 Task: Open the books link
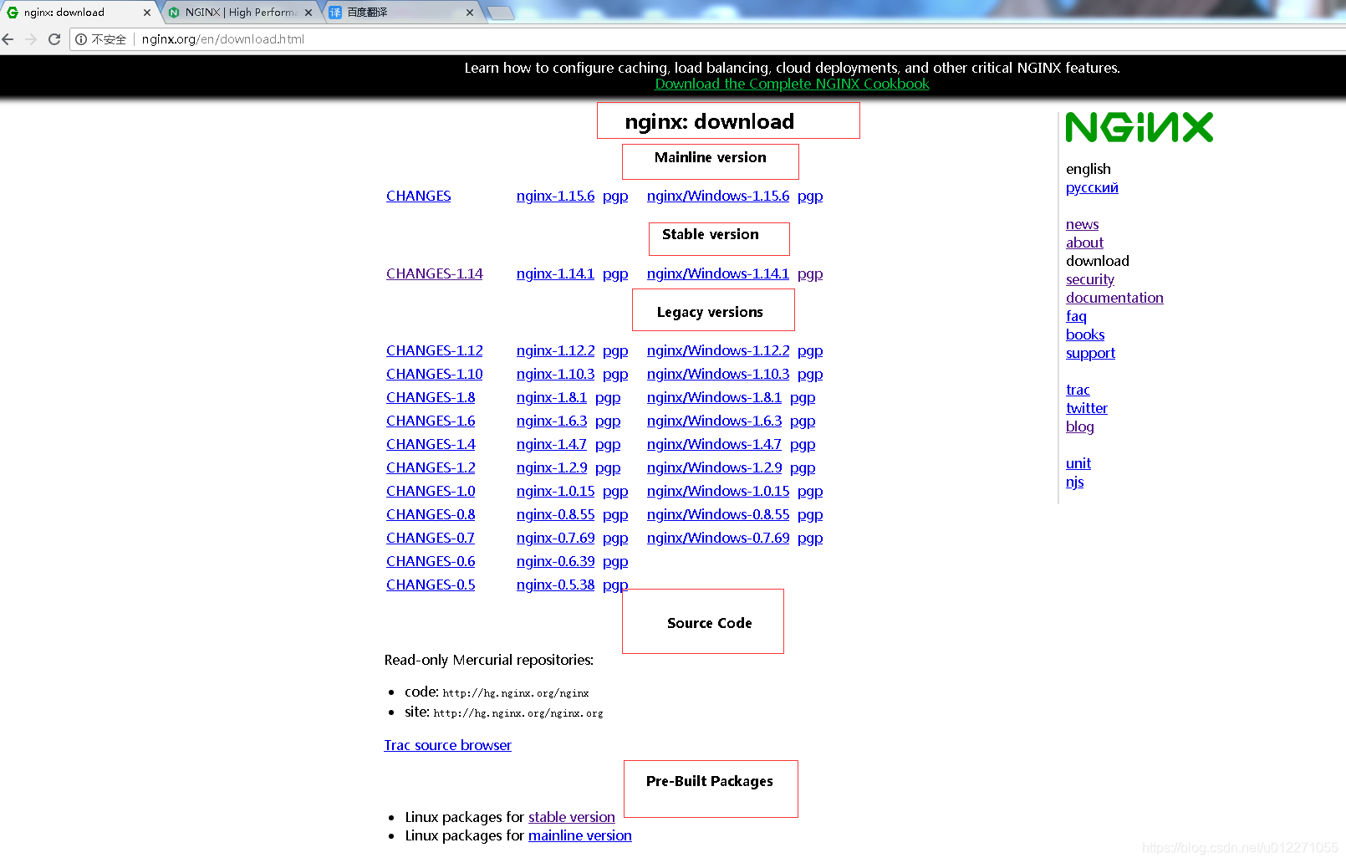[1085, 334]
